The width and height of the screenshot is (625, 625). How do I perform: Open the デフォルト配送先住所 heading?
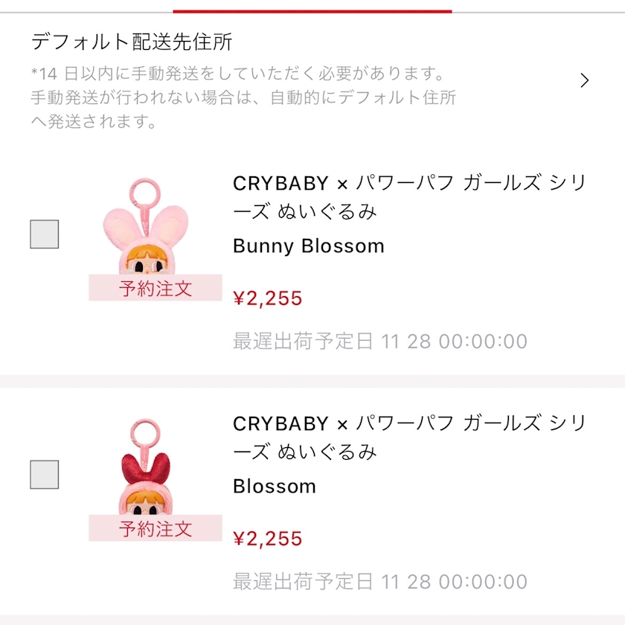(132, 41)
